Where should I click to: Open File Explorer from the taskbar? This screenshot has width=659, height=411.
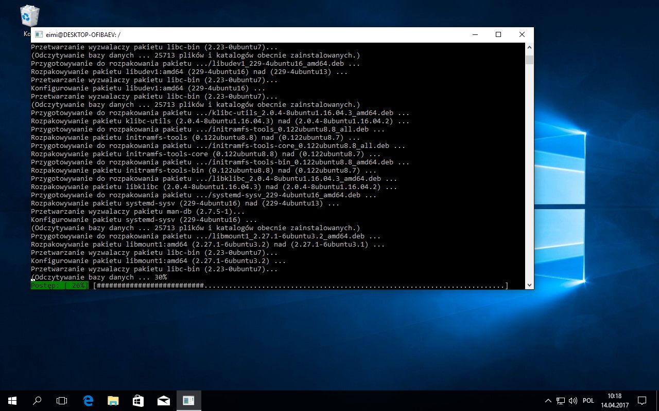pos(113,400)
